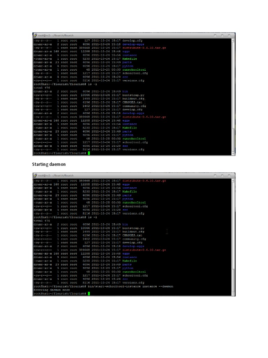Click 'CHANGES.txt' in the first terminal

point(132,102)
